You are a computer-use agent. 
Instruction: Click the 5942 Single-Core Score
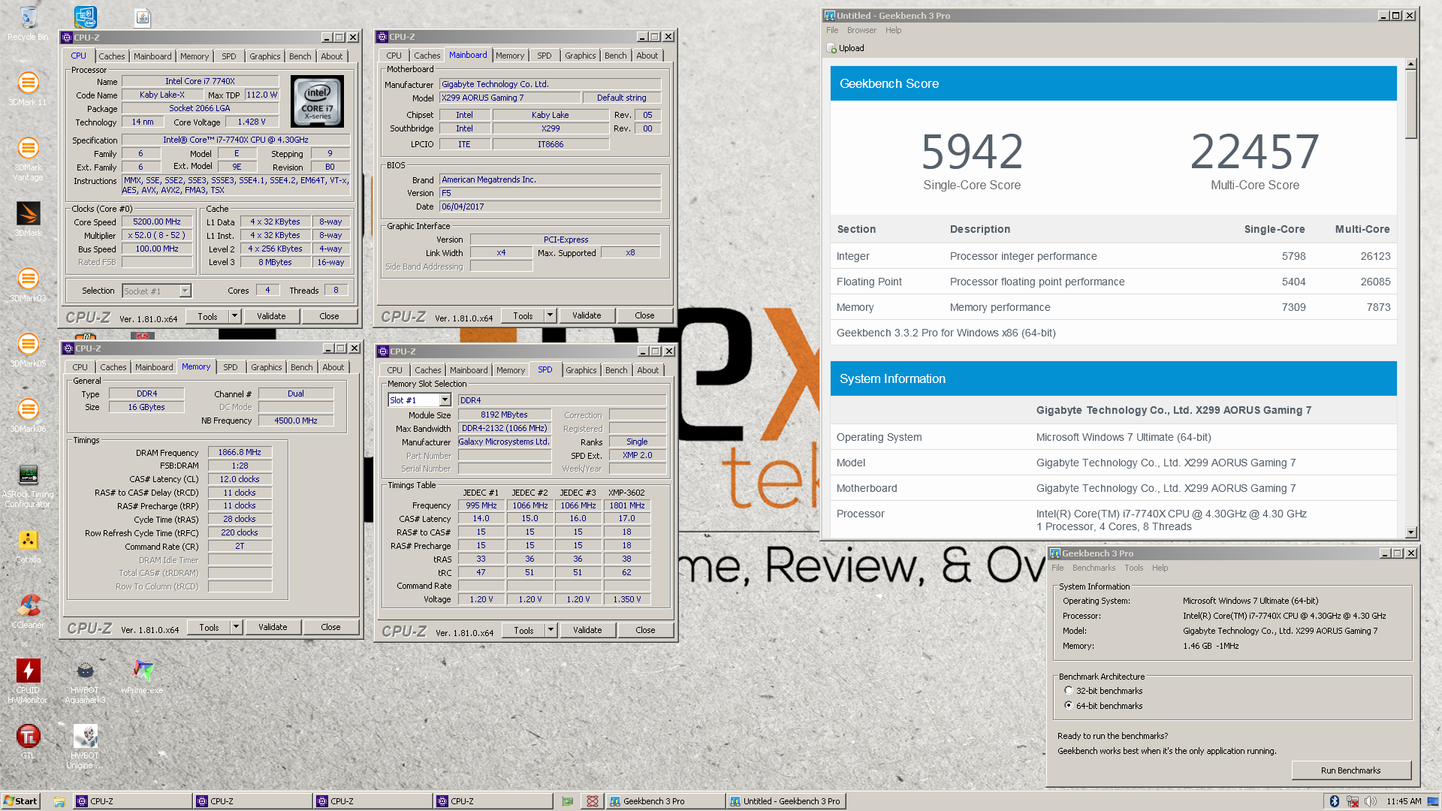coord(972,152)
